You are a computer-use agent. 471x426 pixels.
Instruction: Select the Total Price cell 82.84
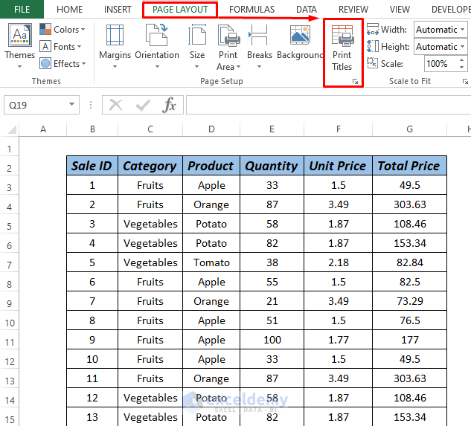410,262
